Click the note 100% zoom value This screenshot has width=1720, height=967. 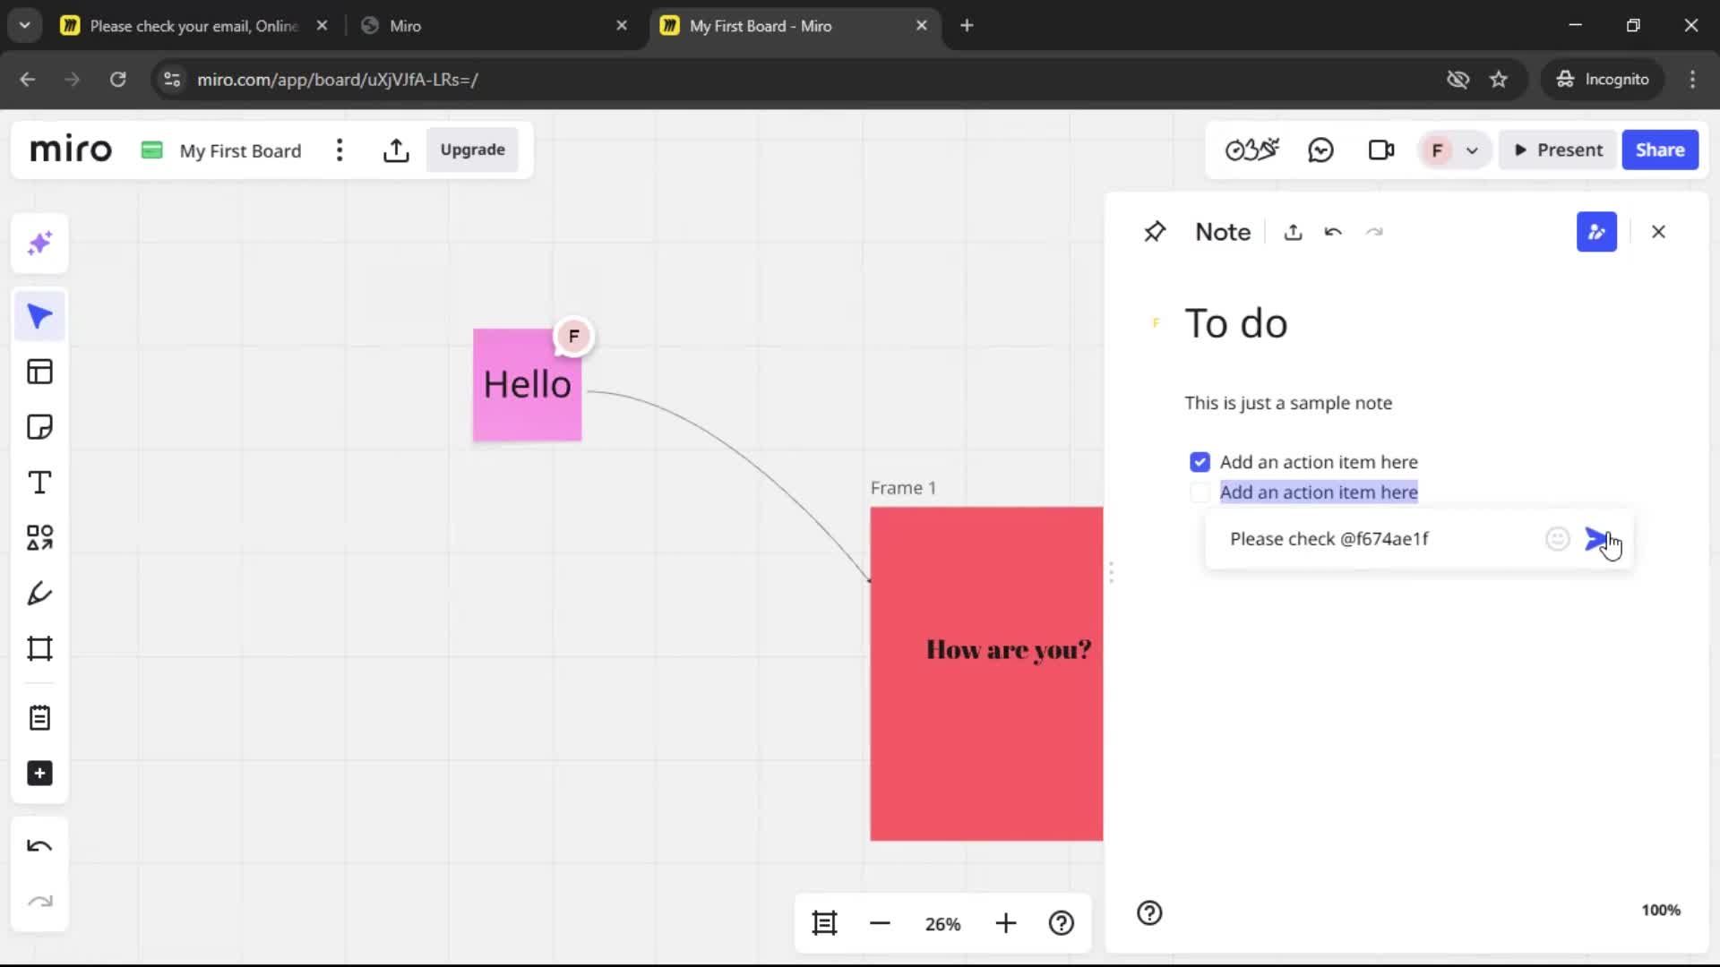pos(1661,910)
